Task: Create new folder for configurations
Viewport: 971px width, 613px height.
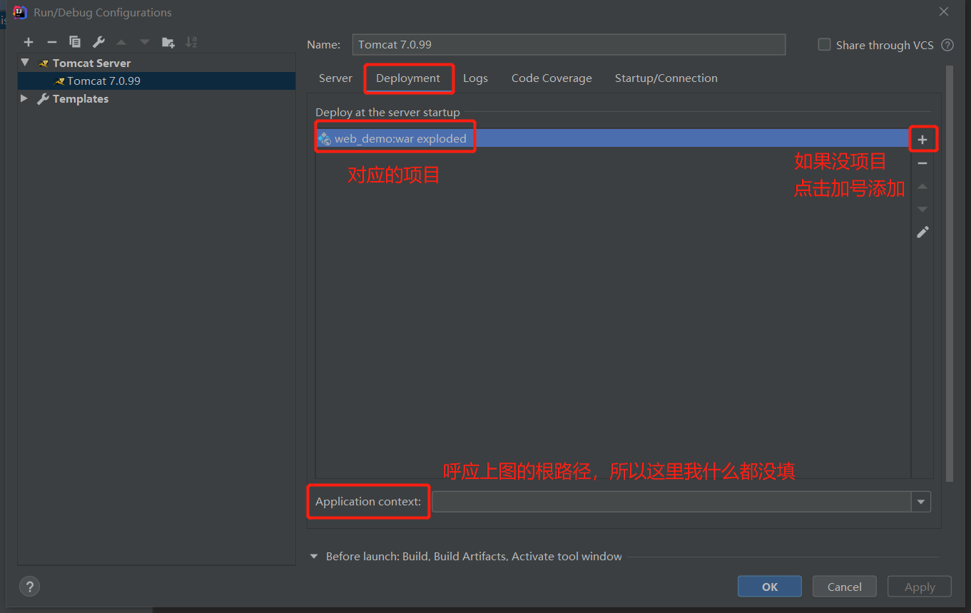Action: point(168,42)
